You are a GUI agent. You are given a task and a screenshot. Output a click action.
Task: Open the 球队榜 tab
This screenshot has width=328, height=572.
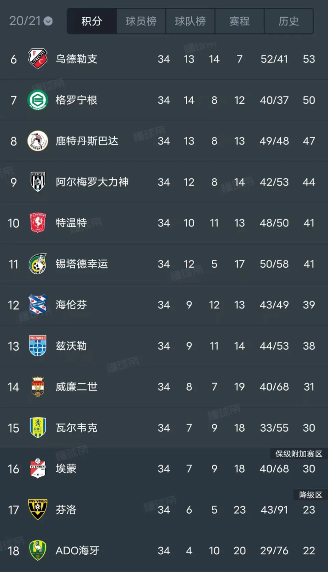(190, 21)
